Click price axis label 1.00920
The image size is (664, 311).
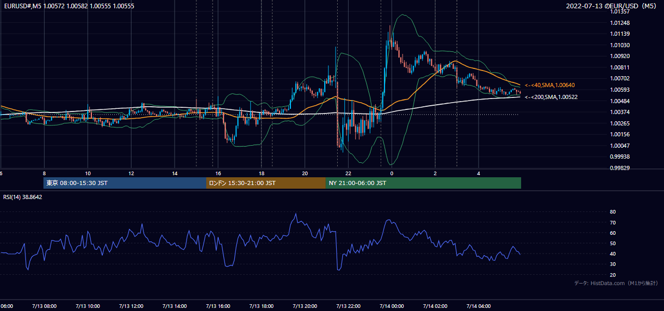click(x=620, y=56)
